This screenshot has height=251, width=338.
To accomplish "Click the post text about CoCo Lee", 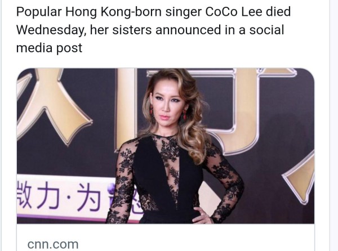I will pyautogui.click(x=153, y=30).
